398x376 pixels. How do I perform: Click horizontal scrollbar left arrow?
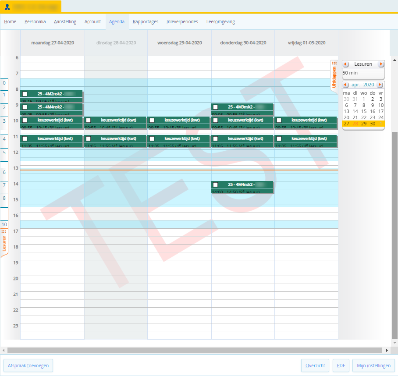coord(4,351)
